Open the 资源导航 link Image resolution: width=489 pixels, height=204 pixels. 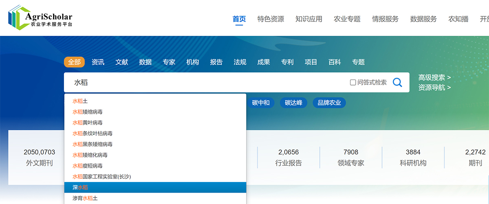[434, 87]
